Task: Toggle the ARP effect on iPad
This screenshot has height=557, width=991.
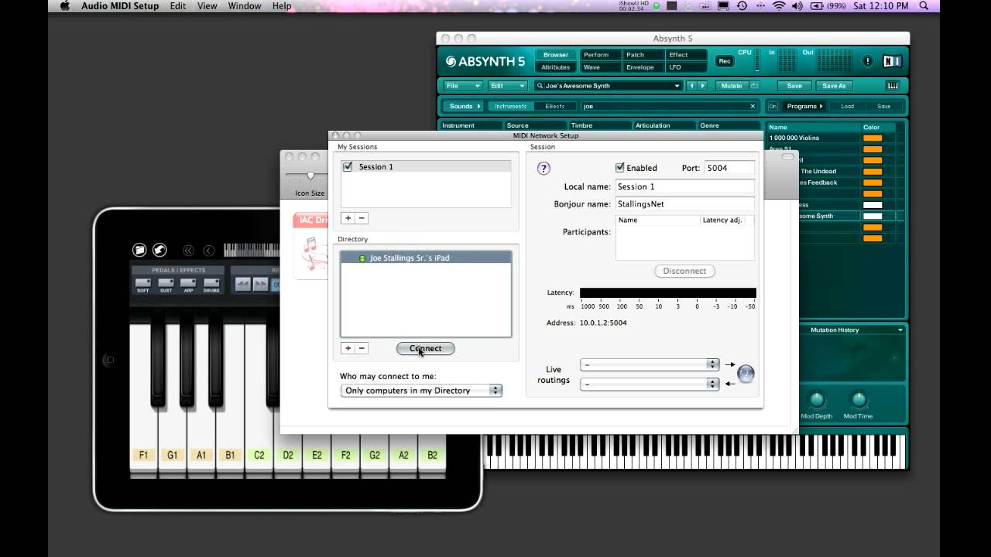Action: 188,285
